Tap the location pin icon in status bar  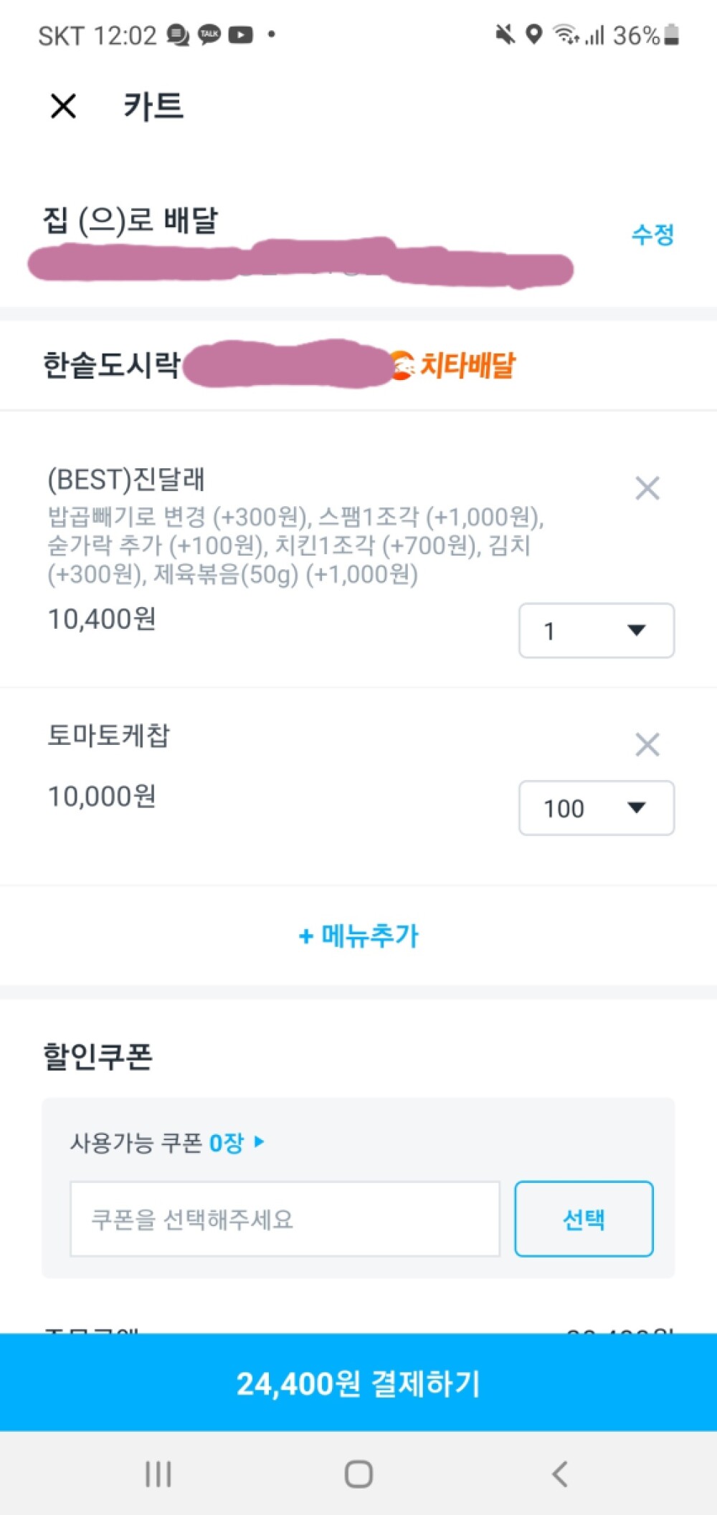coord(533,34)
